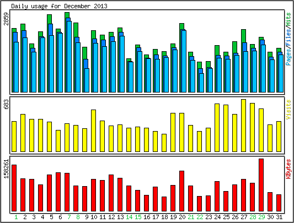Screen dimensions: 294x223
Task: Select the red KBytes bar for day 18
Action: point(164,204)
